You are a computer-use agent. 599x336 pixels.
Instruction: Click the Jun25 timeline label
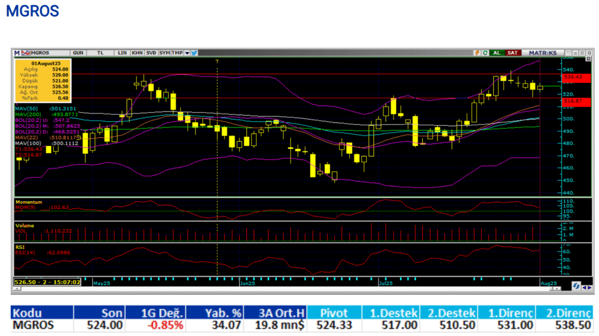pyautogui.click(x=247, y=283)
